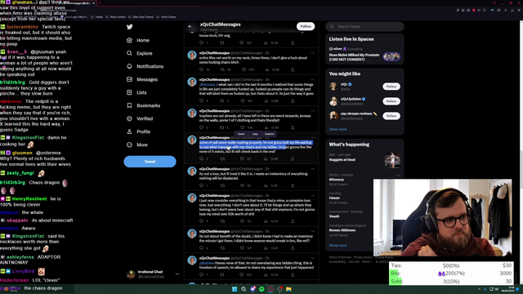The height and width of the screenshot is (294, 523).
Task: Expand the More menu in sidebar
Action: 137,145
